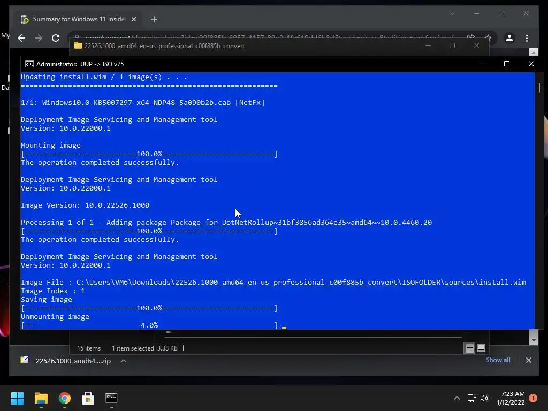Click the Chrome back arrow button
Viewport: 548px width, 411px height.
tap(21, 38)
